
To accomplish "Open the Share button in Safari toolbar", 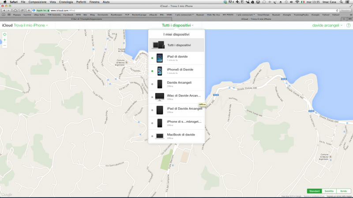I will [22, 11].
